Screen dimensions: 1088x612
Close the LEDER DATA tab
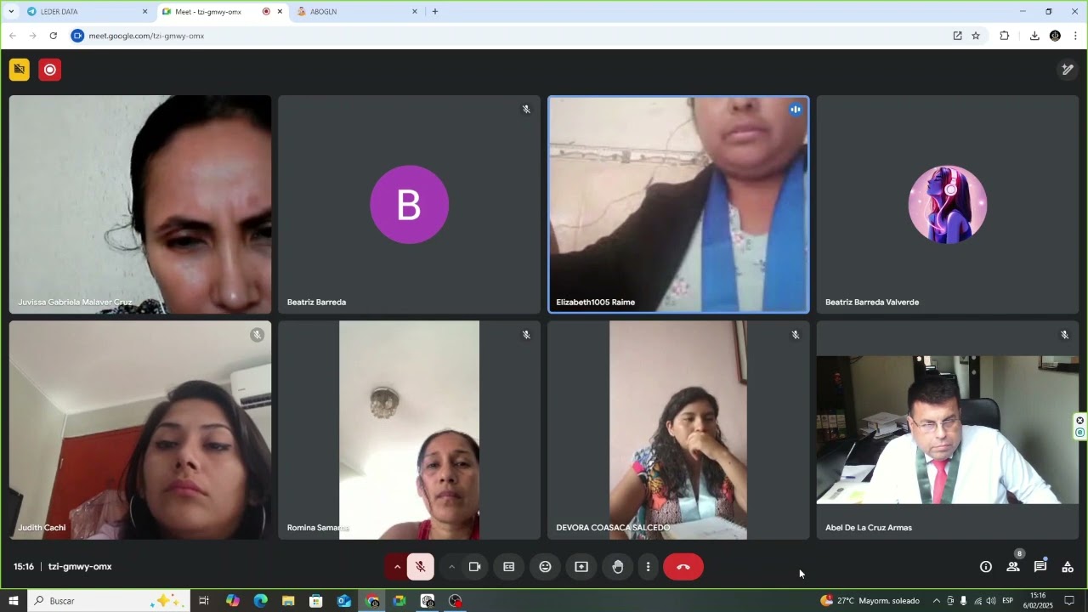pyautogui.click(x=144, y=12)
